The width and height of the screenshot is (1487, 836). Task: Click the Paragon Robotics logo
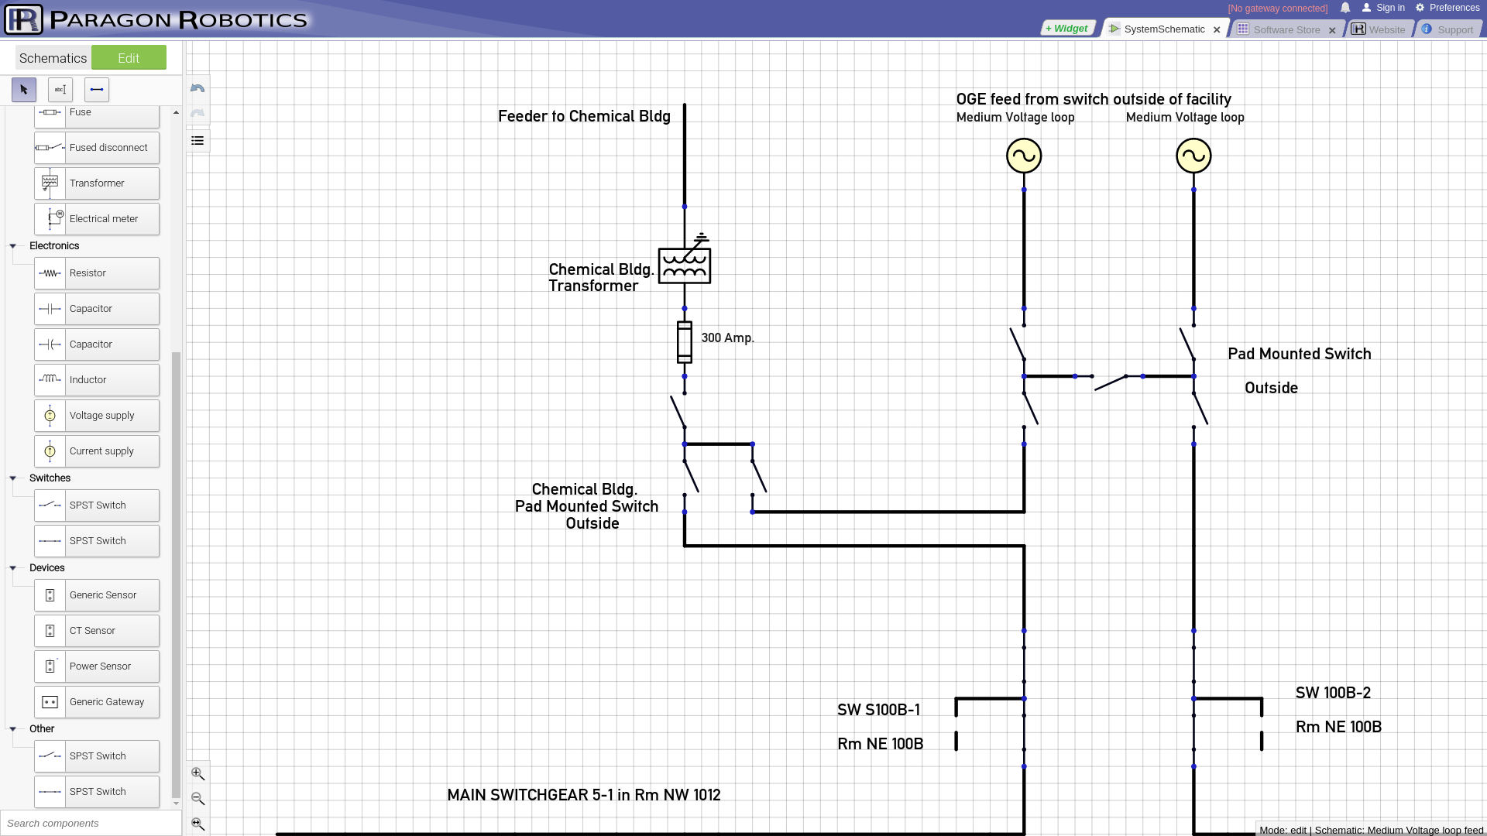pos(155,19)
